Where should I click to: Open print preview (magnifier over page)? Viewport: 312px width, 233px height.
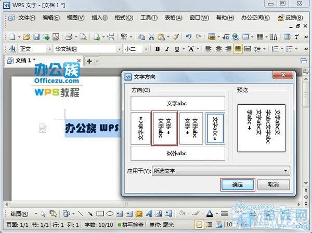click(83, 37)
